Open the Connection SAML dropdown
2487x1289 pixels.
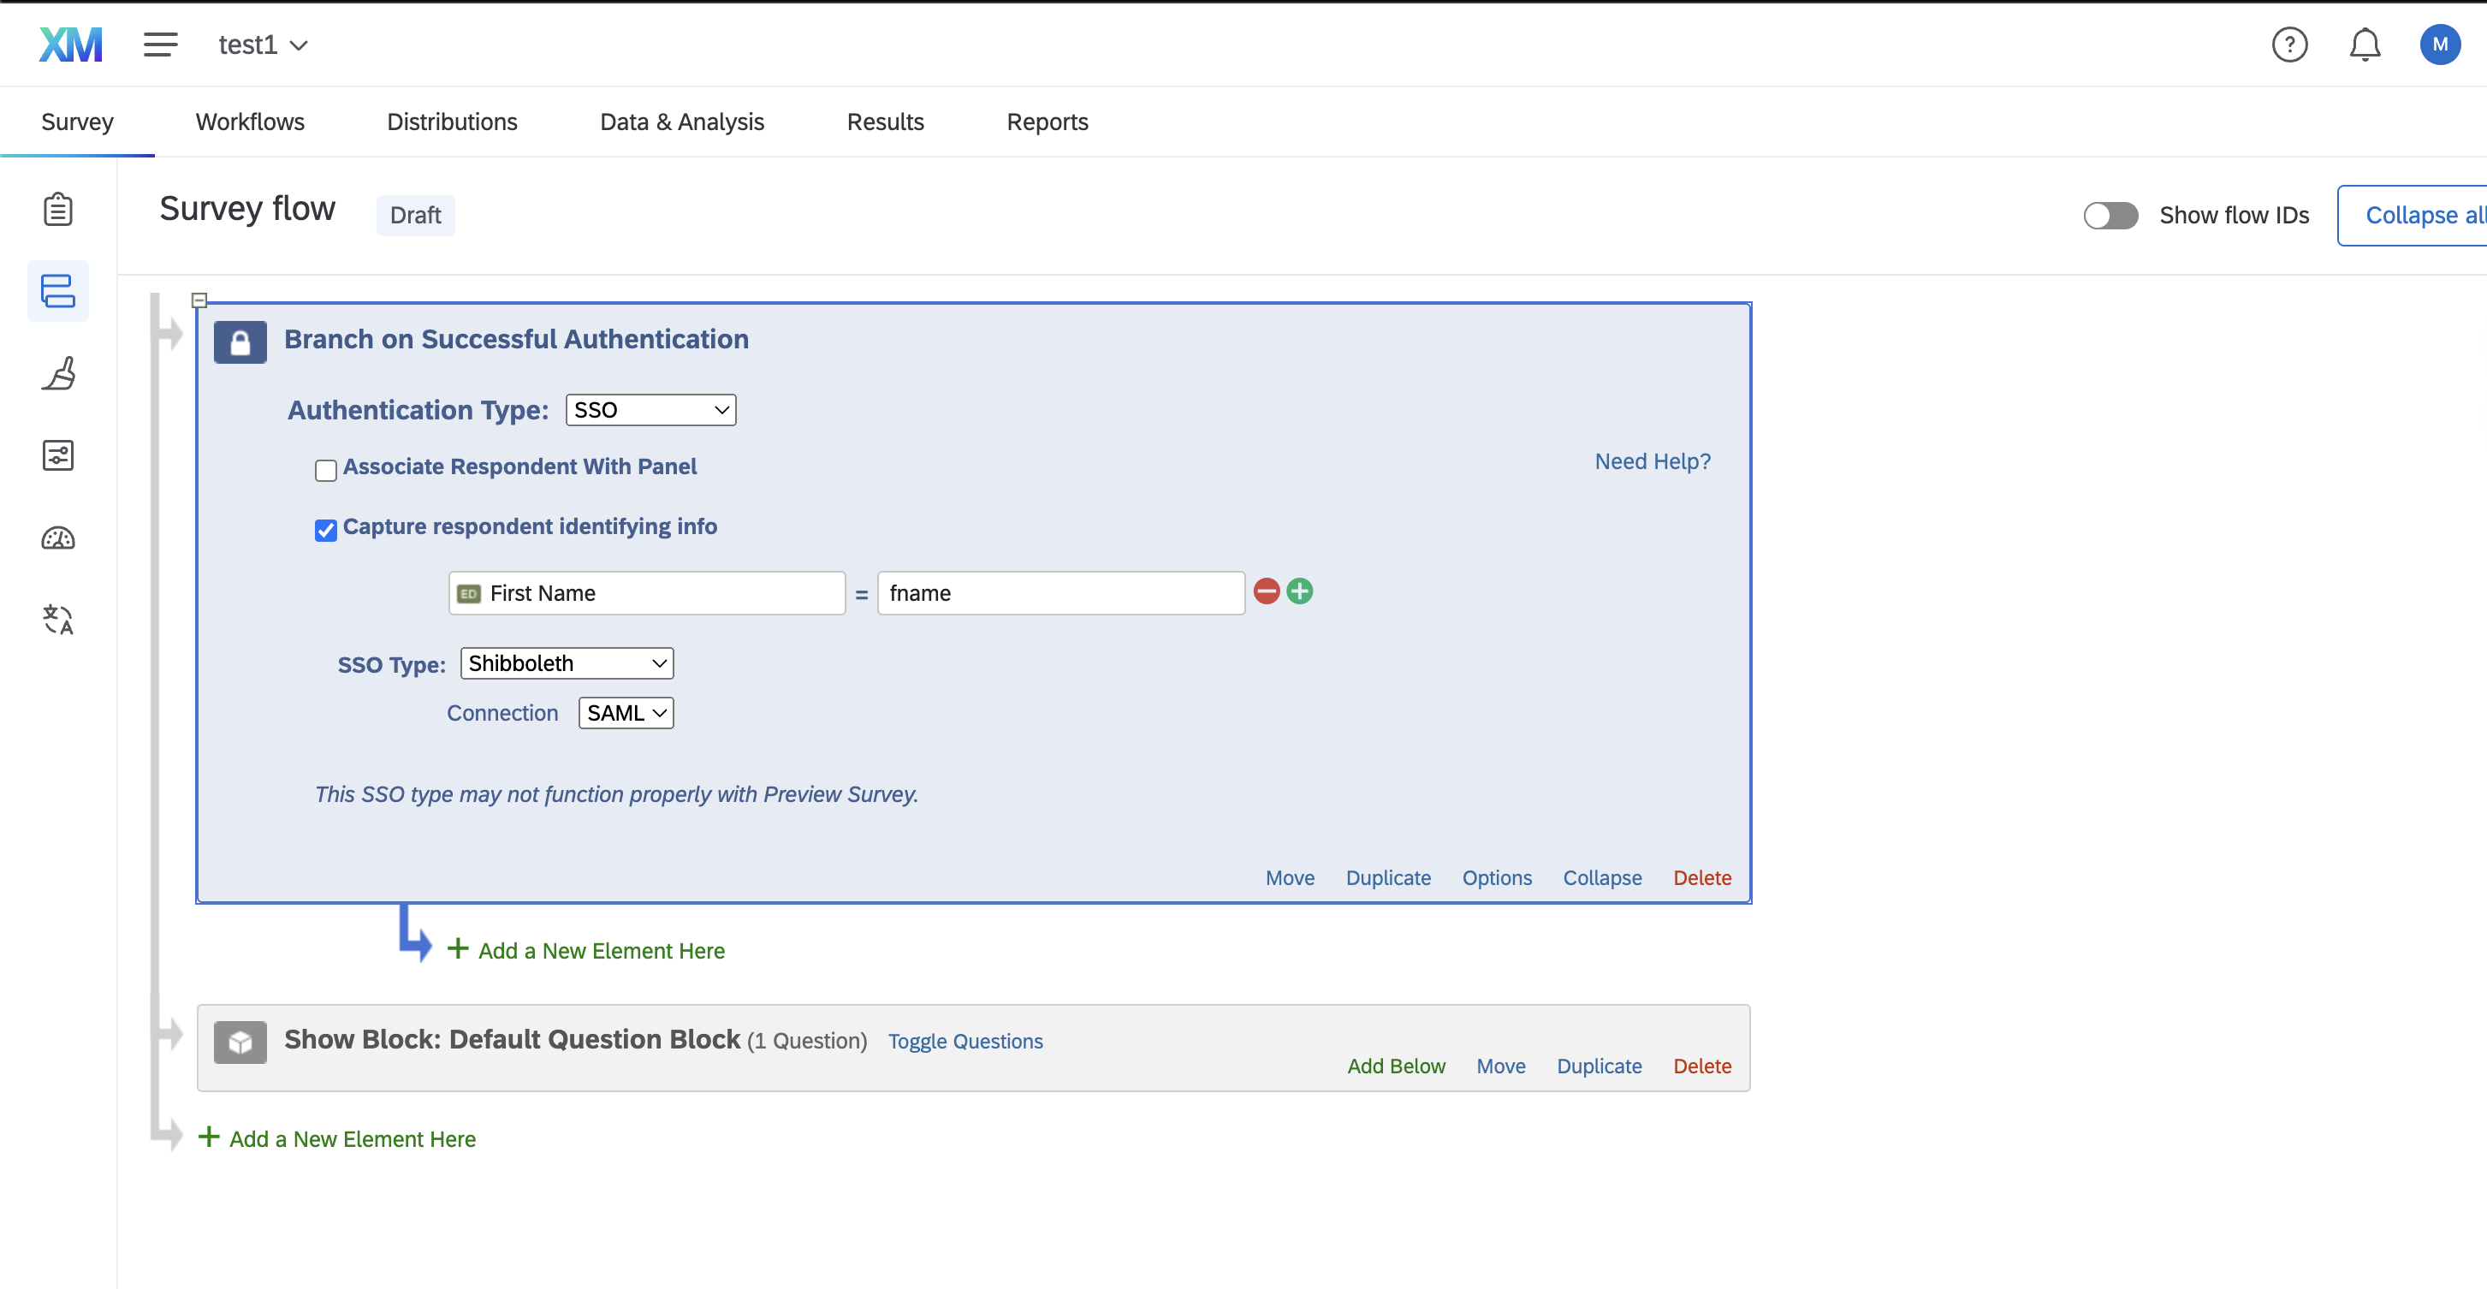(x=625, y=713)
